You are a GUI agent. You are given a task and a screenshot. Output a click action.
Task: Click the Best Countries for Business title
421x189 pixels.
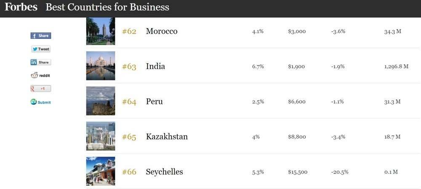click(107, 7)
